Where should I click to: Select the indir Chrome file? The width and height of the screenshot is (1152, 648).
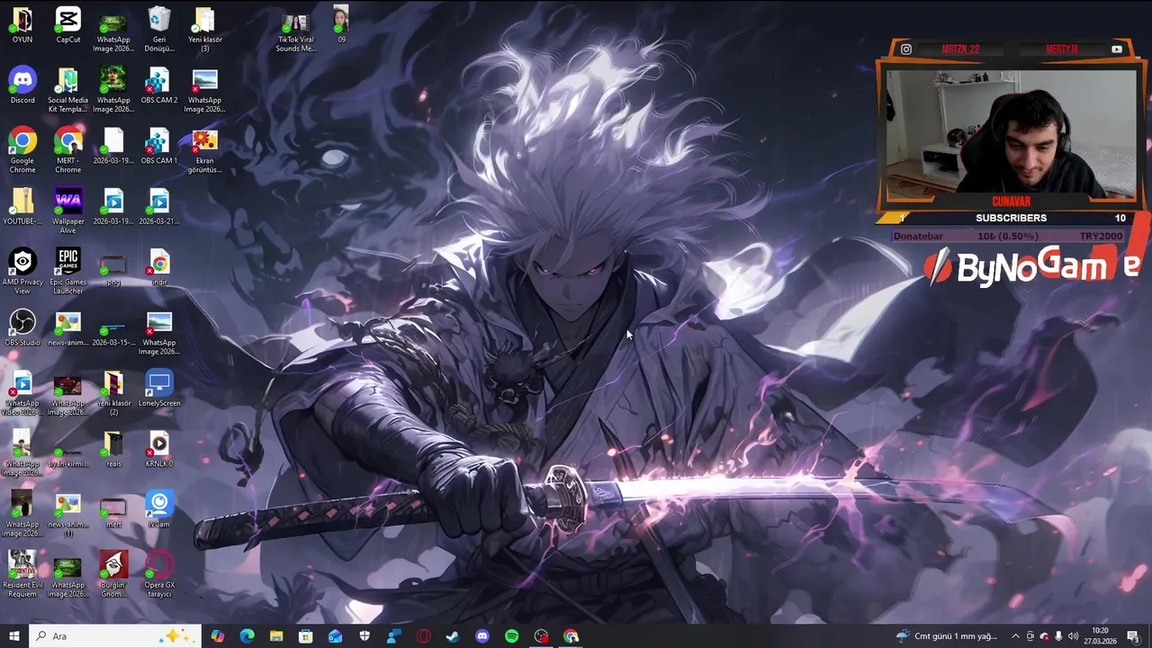pos(159,268)
